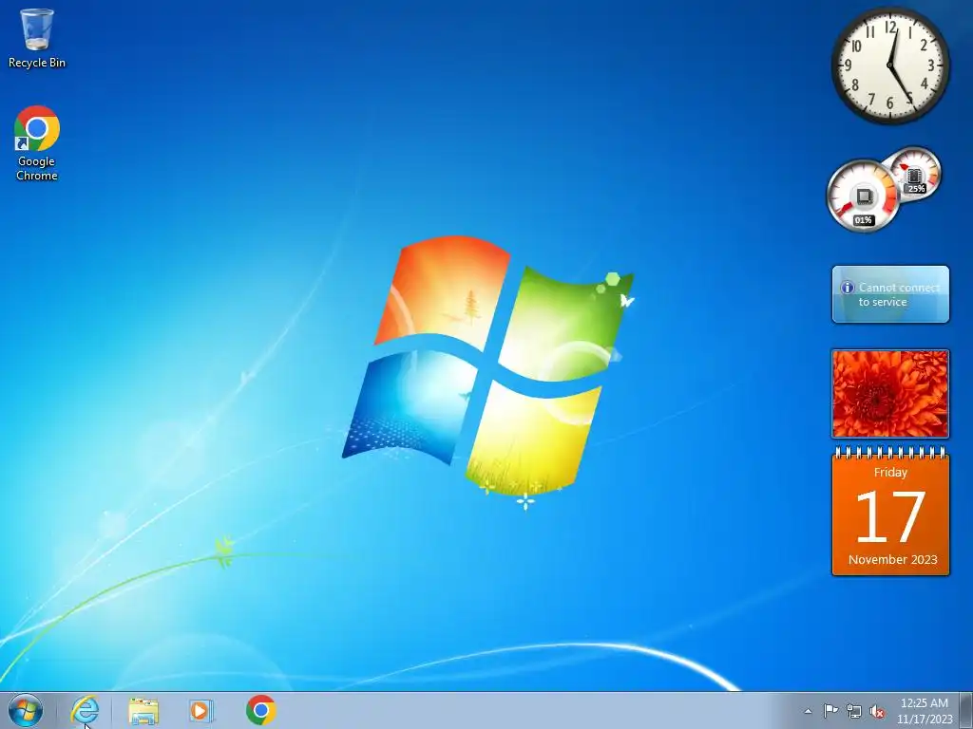Click the network connection tray icon
The width and height of the screenshot is (973, 729).
point(854,711)
